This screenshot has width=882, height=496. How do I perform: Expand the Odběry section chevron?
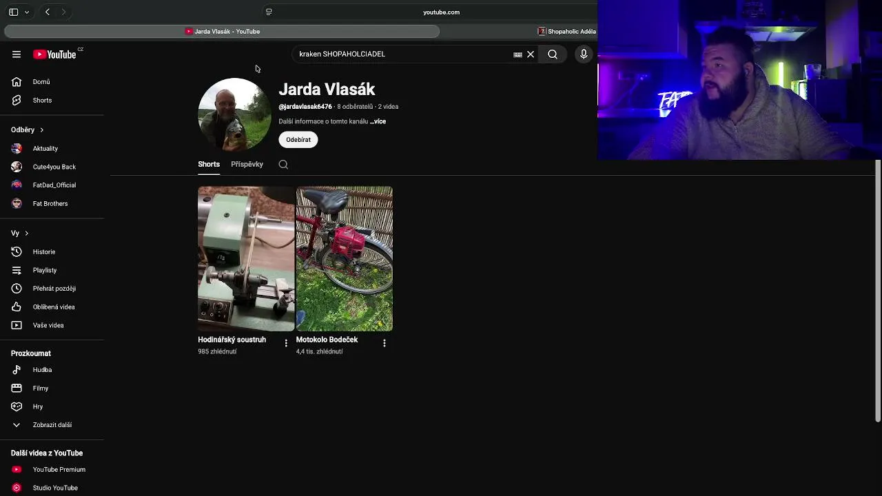point(41,130)
